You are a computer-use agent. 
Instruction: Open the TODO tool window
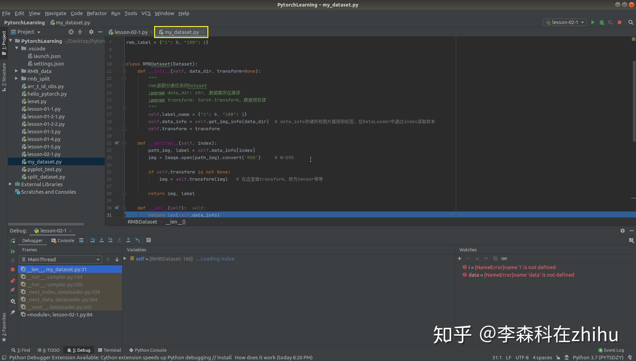(x=48, y=350)
